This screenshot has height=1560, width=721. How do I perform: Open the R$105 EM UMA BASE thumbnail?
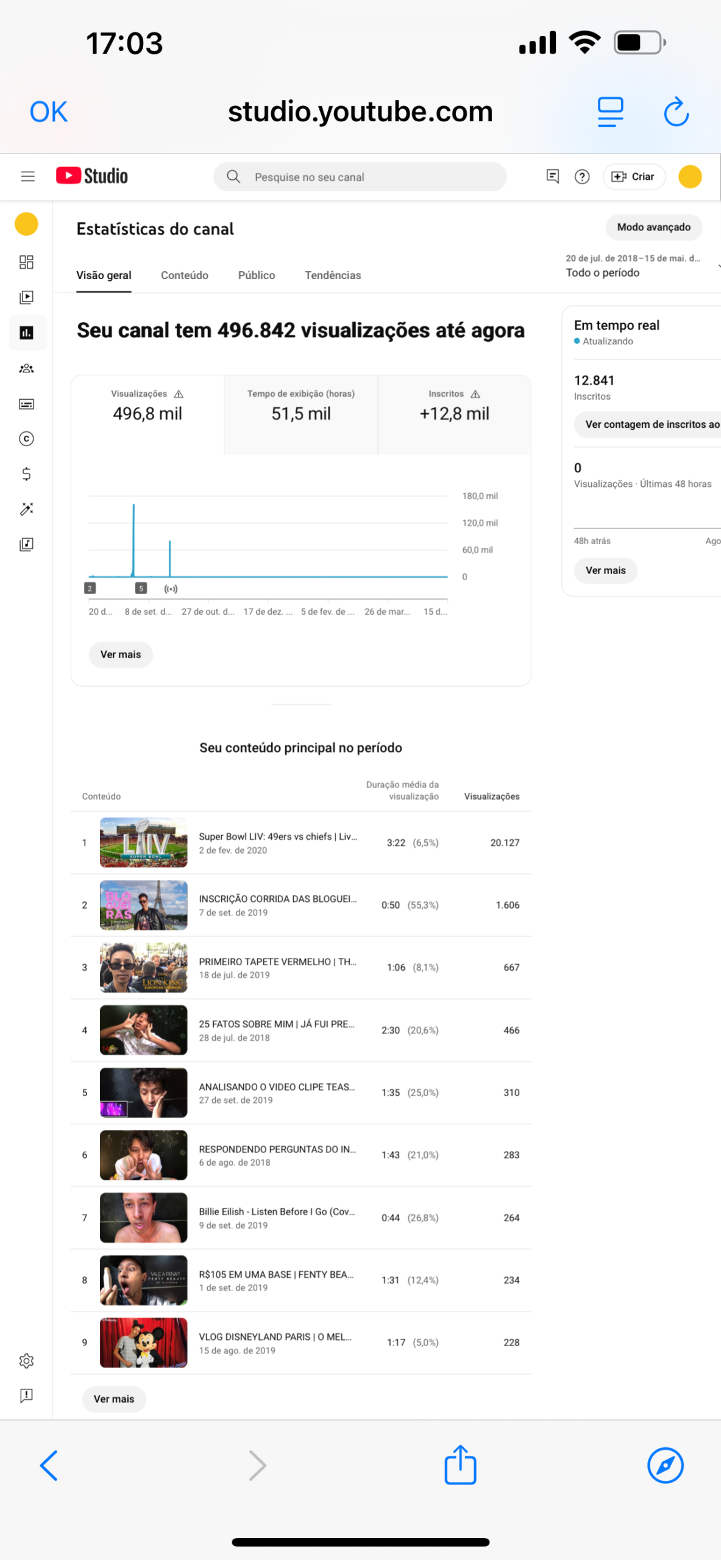pyautogui.click(x=144, y=1280)
